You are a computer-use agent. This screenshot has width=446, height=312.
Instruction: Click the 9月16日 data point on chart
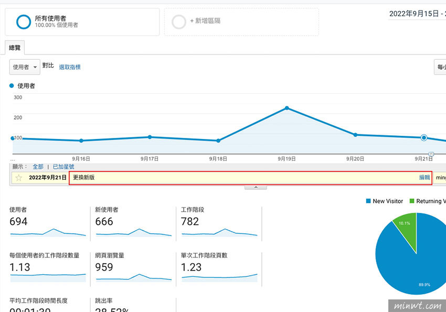pos(81,141)
